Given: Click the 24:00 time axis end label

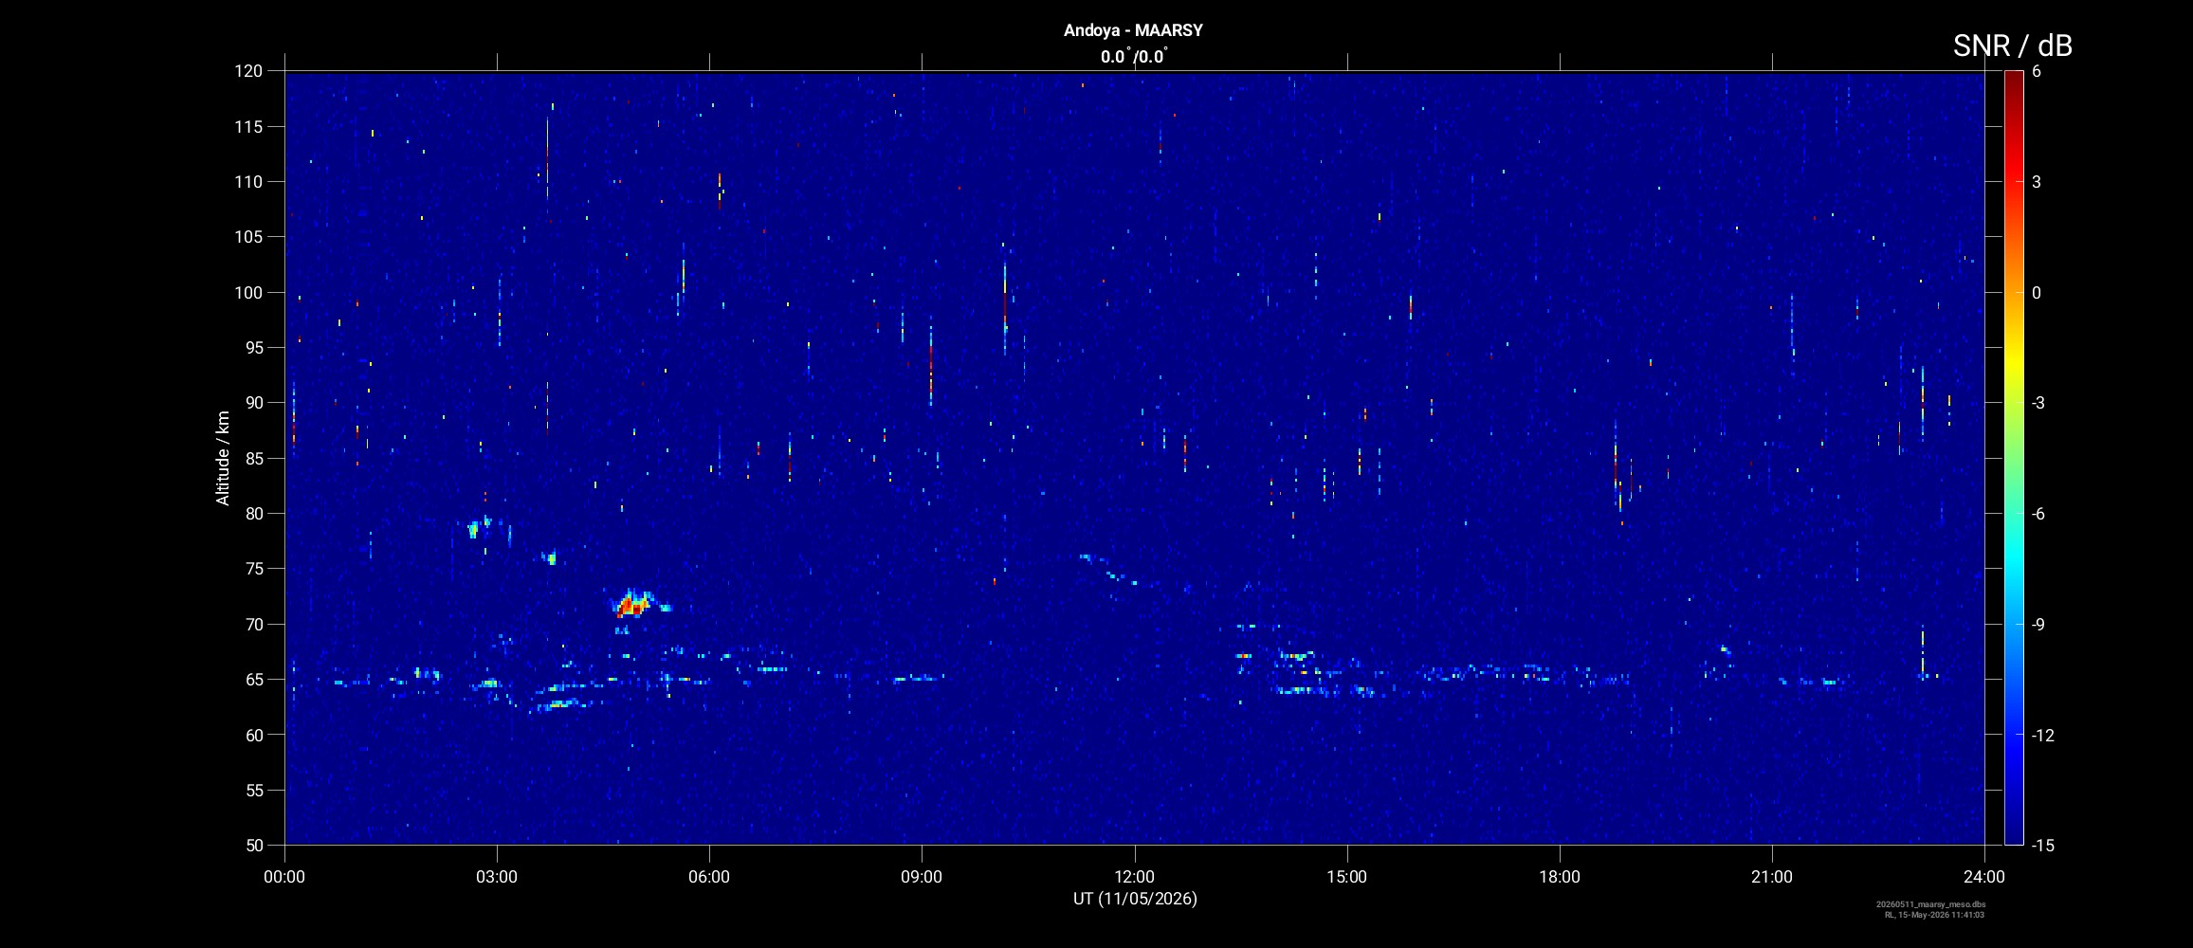Looking at the screenshot, I should [x=1984, y=877].
